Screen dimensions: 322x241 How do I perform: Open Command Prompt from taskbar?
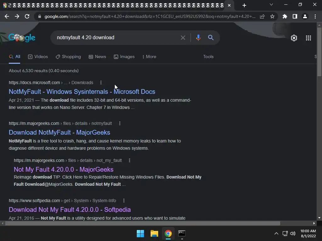(x=182, y=233)
